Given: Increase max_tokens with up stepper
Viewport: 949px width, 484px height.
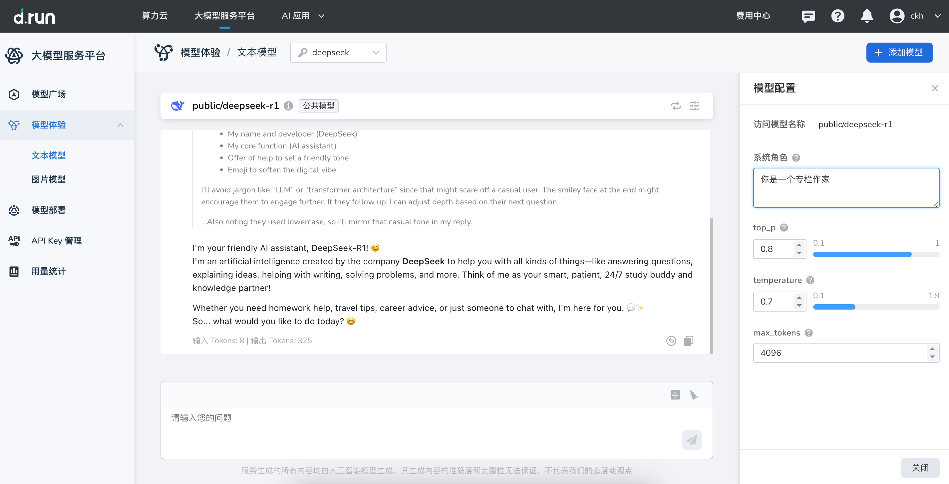Looking at the screenshot, I should coord(932,349).
